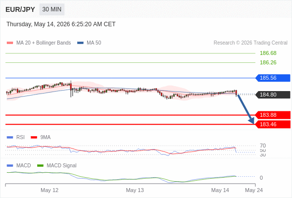Click the May 12 time axis label
The width and height of the screenshot is (292, 198).
tap(49, 190)
